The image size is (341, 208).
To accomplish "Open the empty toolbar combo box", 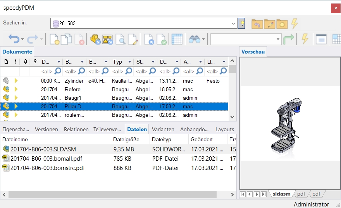I will [278, 39].
